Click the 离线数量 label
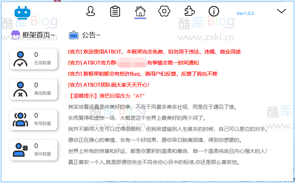This screenshot has width=295, height=183. pos(43,93)
